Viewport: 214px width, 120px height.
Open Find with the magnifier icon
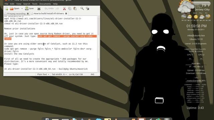click(82, 8)
